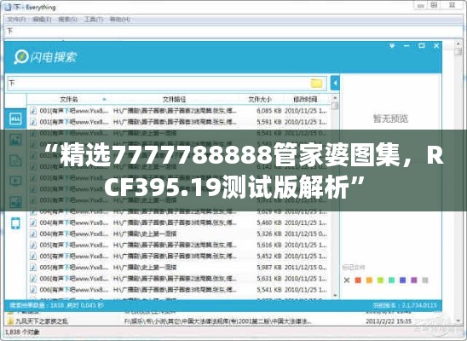Click the audio file icon of the 5,987 KB row
The width and height of the screenshot is (467, 341).
pos(33,267)
